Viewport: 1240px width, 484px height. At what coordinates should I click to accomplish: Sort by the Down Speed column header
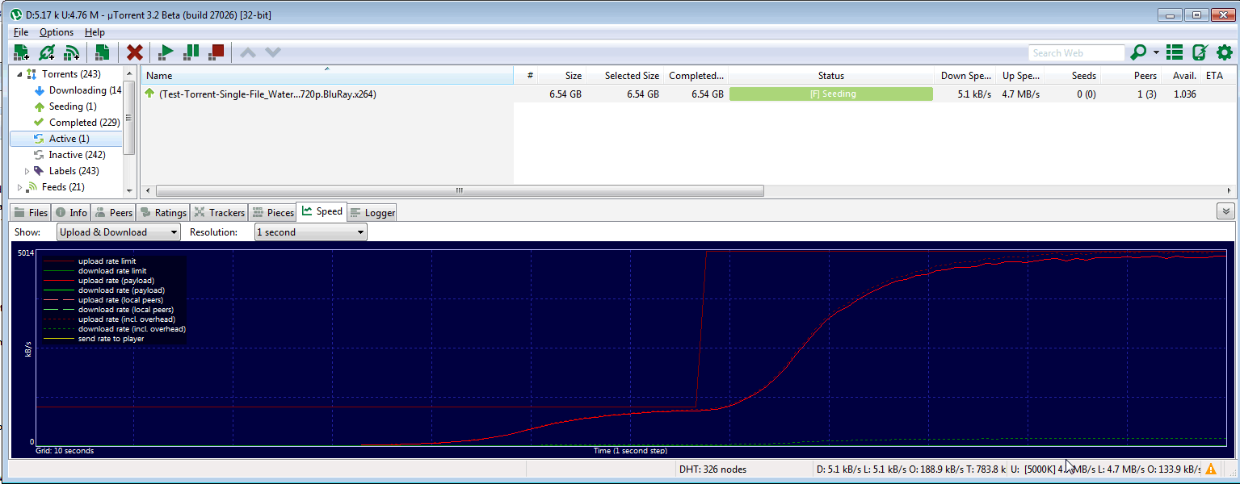tap(965, 75)
